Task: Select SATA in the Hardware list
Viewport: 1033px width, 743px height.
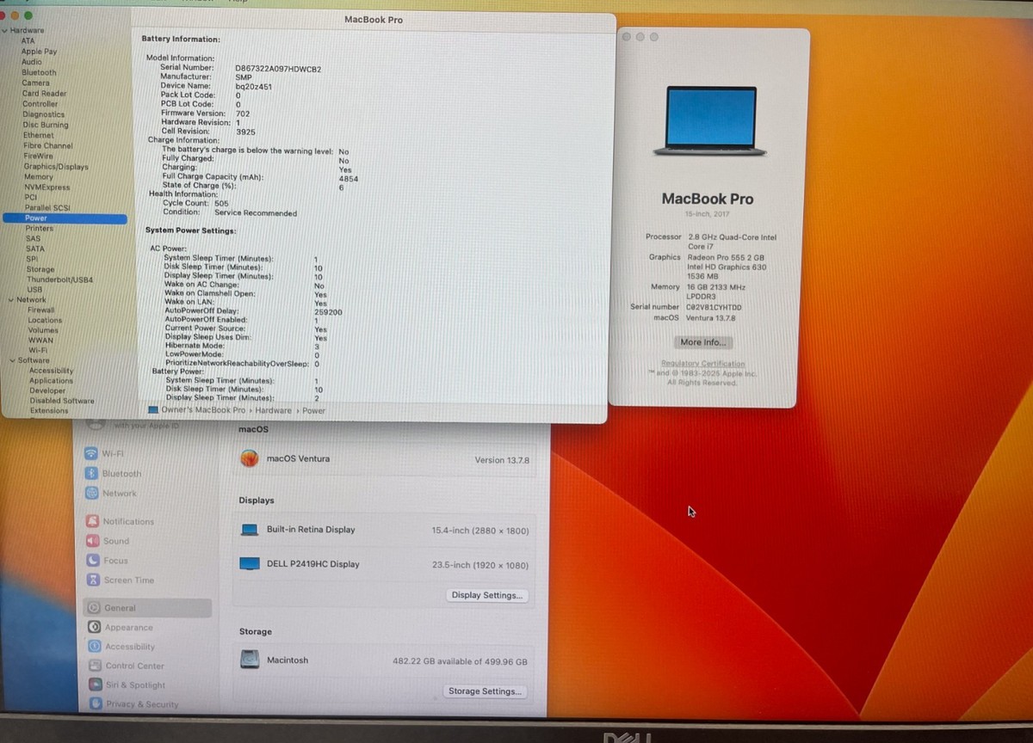Action: click(x=34, y=249)
